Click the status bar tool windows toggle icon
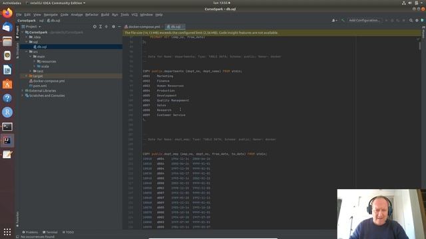Viewport: 426px width, 239px height. point(18,237)
